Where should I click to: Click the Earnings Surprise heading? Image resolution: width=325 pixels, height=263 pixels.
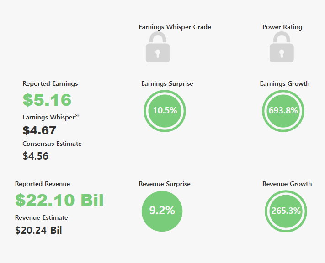[x=167, y=83]
